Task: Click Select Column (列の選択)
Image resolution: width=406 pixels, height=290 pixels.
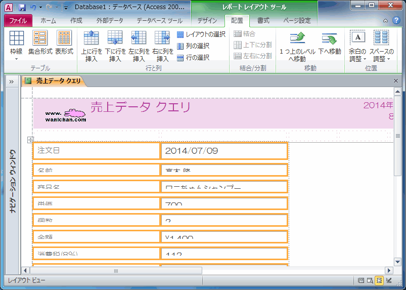Action: (193, 46)
